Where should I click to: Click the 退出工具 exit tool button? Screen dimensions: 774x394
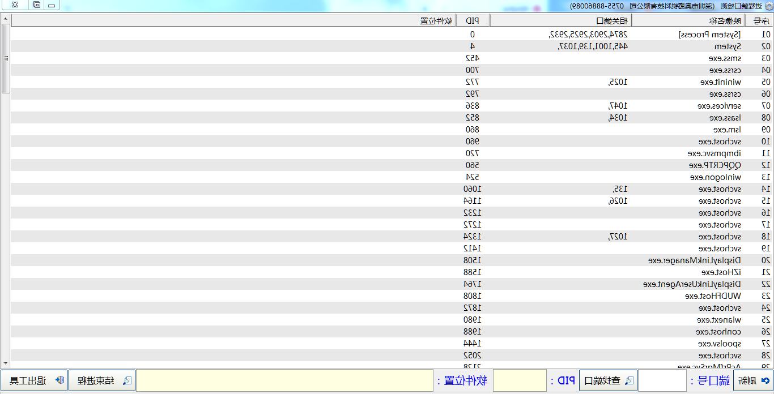pos(34,381)
